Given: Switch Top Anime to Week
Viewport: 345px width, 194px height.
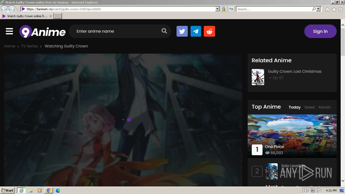Looking at the screenshot, I should (x=309, y=107).
